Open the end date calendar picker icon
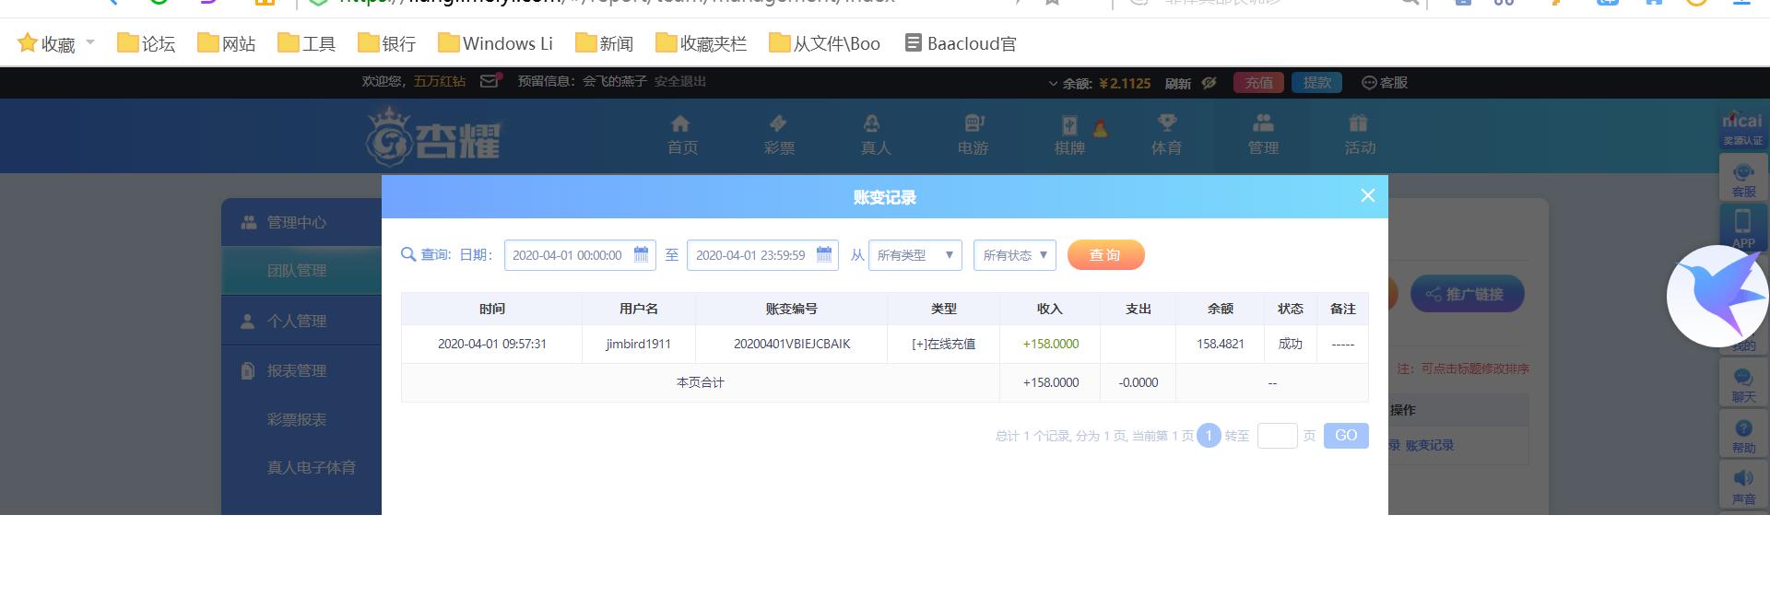Image resolution: width=1770 pixels, height=597 pixels. pos(824,254)
